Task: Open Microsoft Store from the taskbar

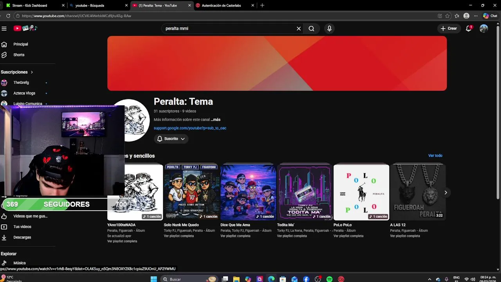Action: [283, 279]
